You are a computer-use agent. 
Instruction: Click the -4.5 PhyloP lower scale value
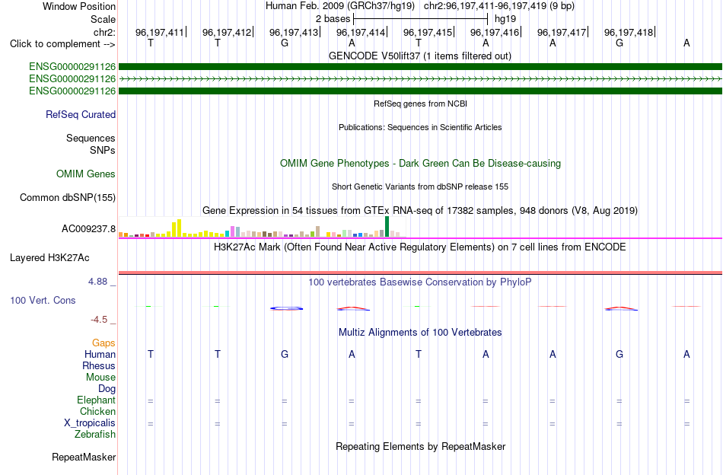click(99, 320)
